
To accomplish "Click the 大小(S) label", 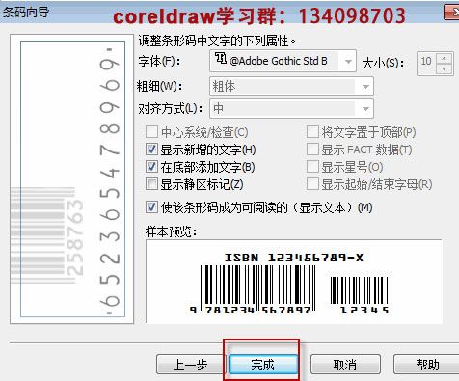I will pos(383,63).
